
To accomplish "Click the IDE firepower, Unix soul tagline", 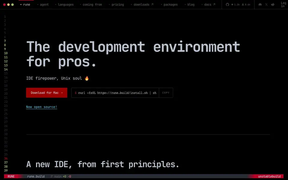I will 58,78.
